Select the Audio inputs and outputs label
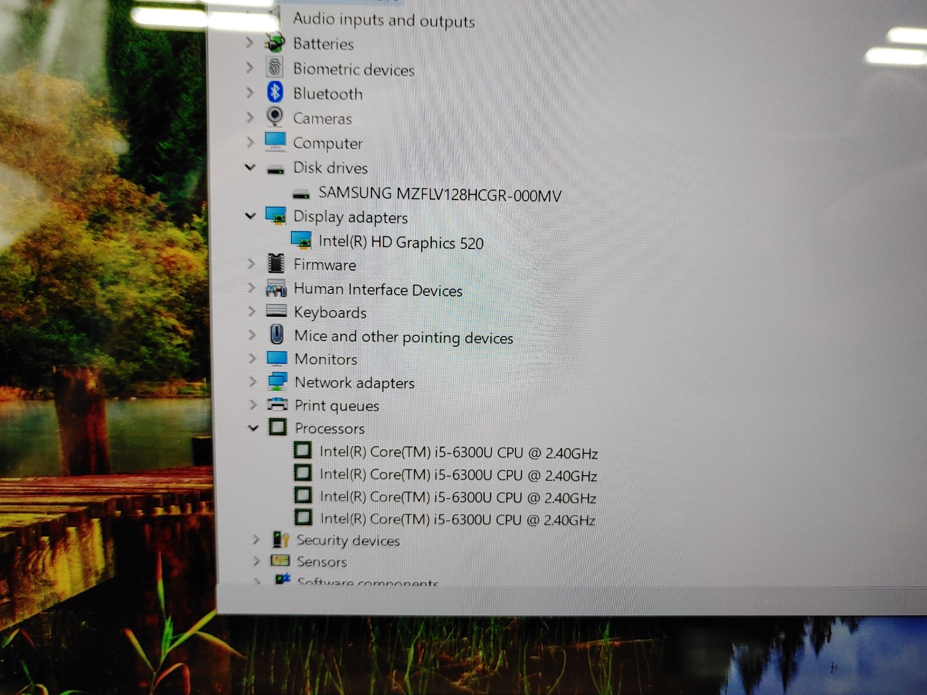Screen dimensions: 927x695 (x=384, y=20)
